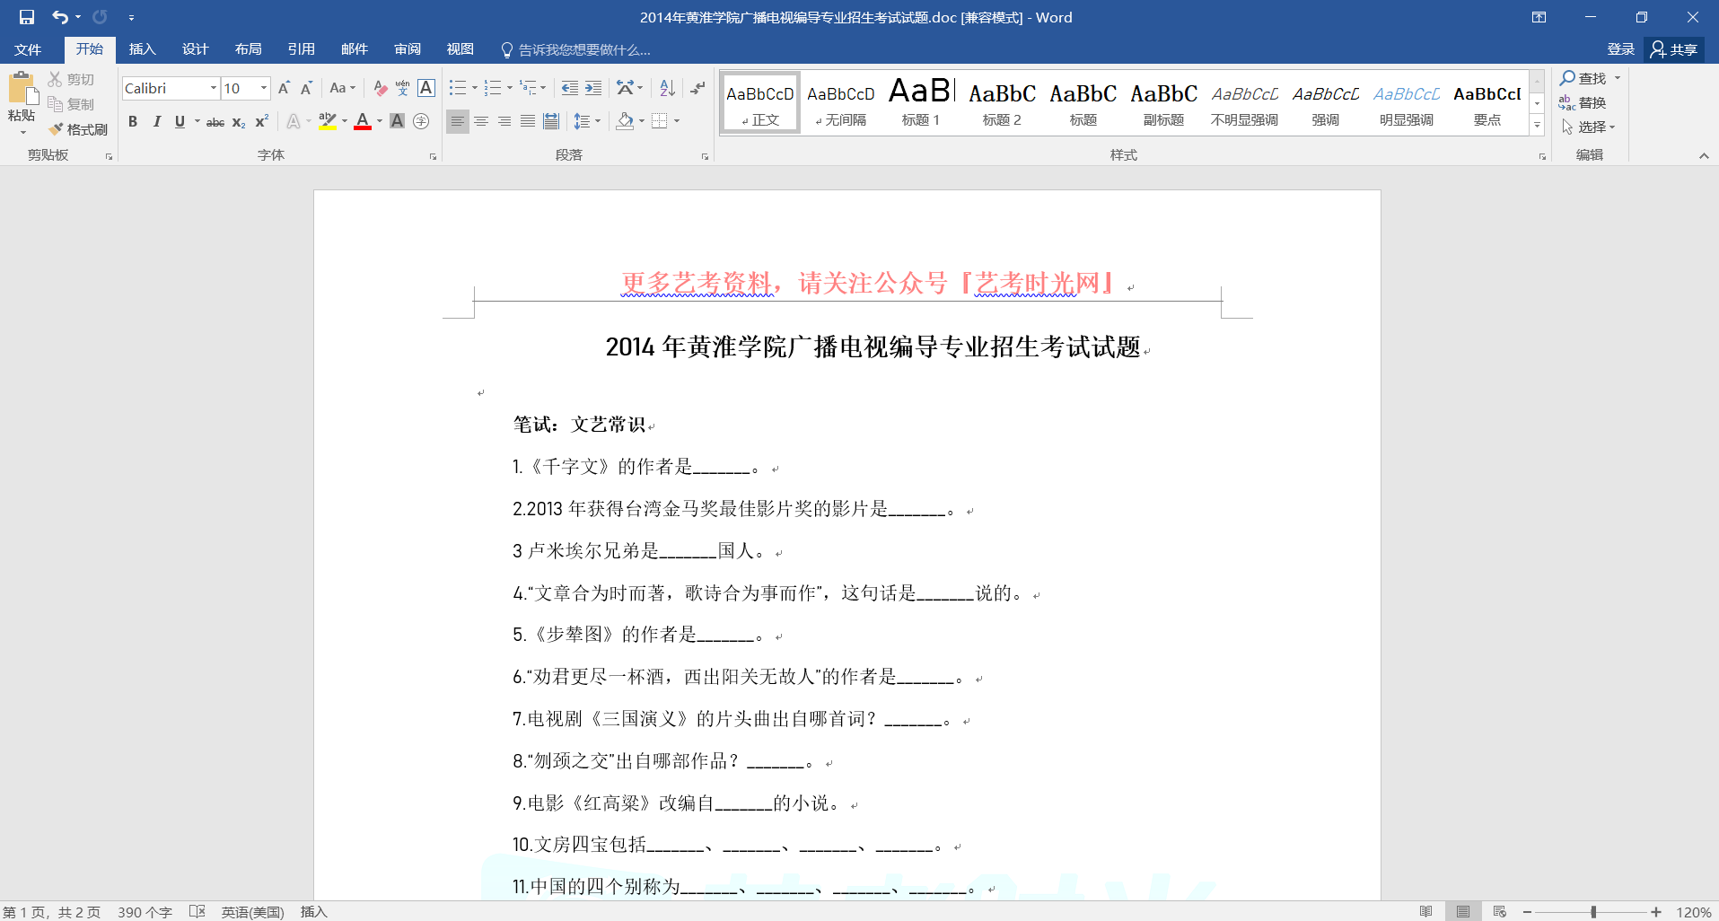Image resolution: width=1719 pixels, height=921 pixels.
Task: Click the Sort (A-Z) icon
Action: [x=667, y=88]
